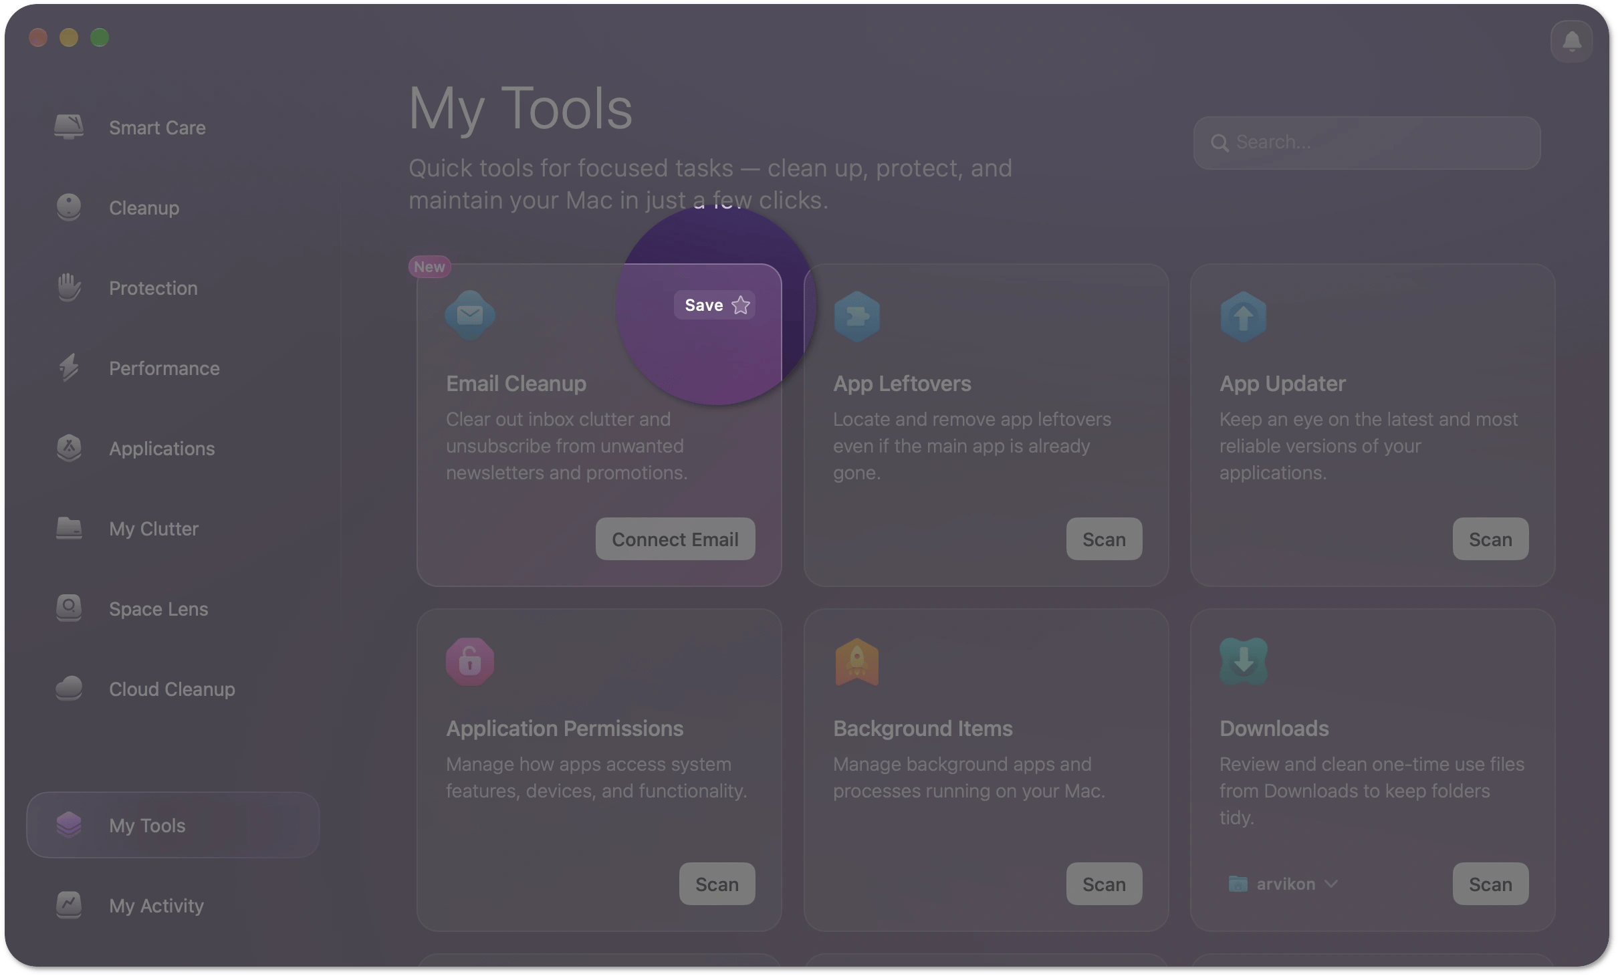Click the Cloud Cleanup cloud icon
The height and width of the screenshot is (976, 1618).
tap(69, 689)
